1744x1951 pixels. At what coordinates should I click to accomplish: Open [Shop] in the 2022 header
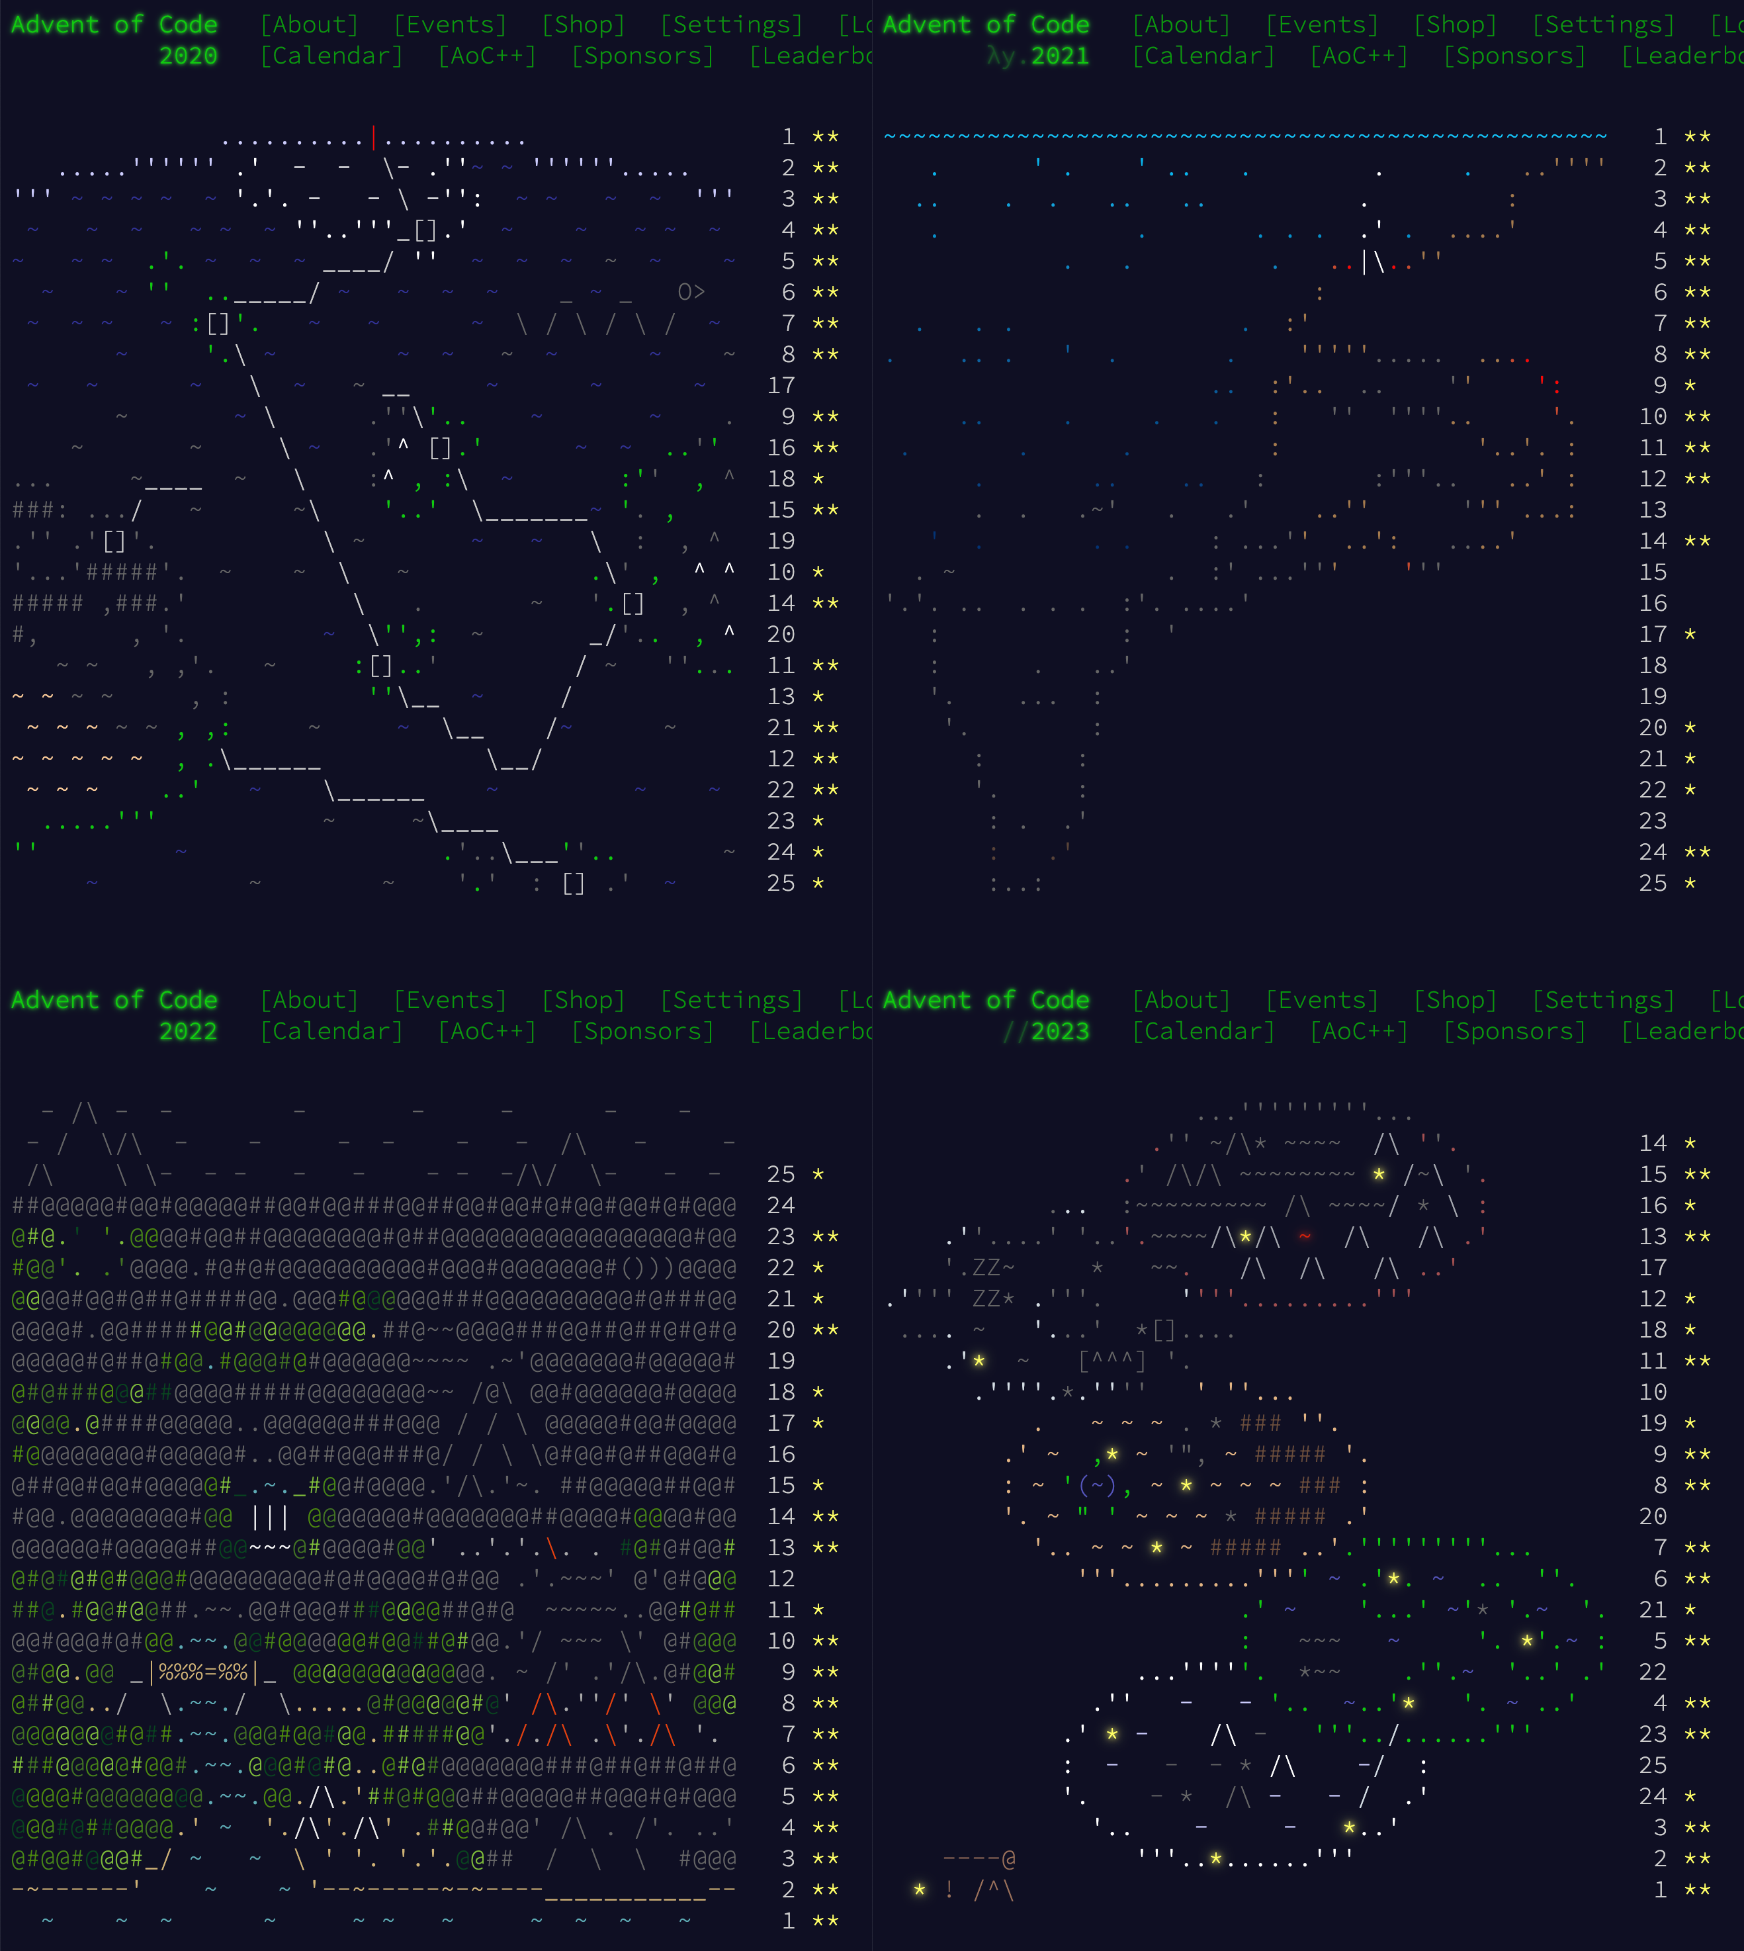(583, 1000)
